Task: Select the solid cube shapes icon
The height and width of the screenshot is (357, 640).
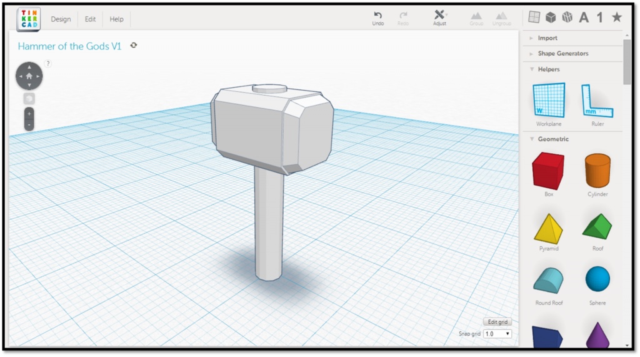Action: point(551,17)
